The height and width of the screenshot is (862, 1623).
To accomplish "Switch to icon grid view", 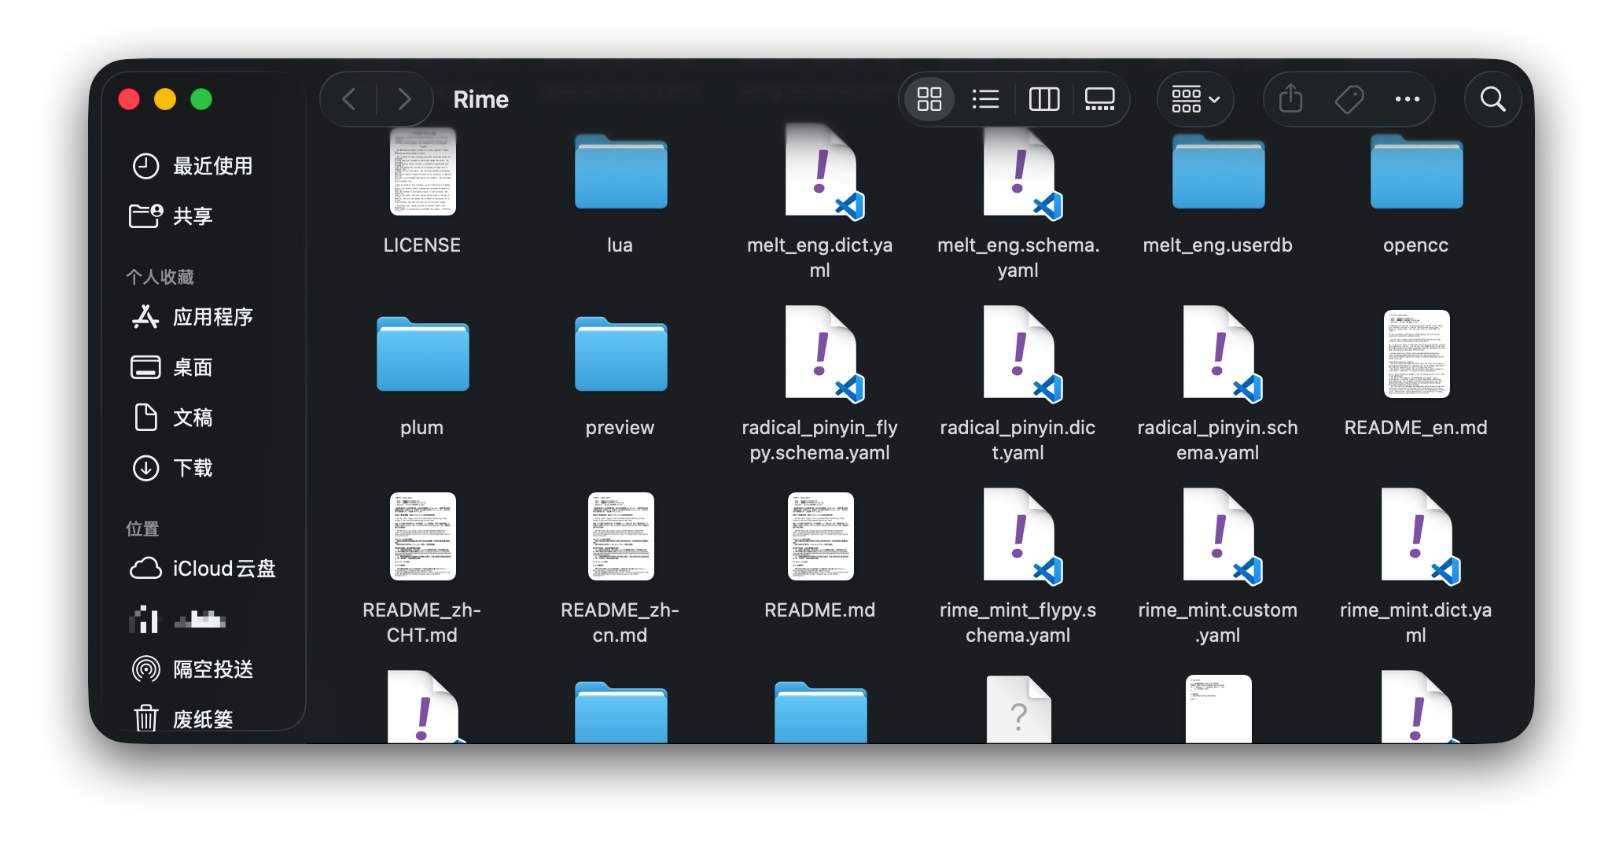I will click(929, 99).
